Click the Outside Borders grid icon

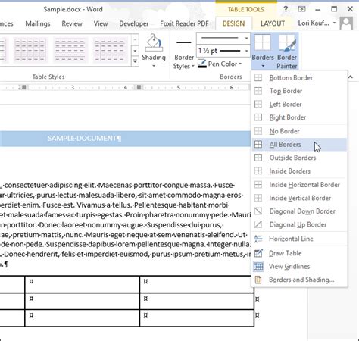(258, 158)
